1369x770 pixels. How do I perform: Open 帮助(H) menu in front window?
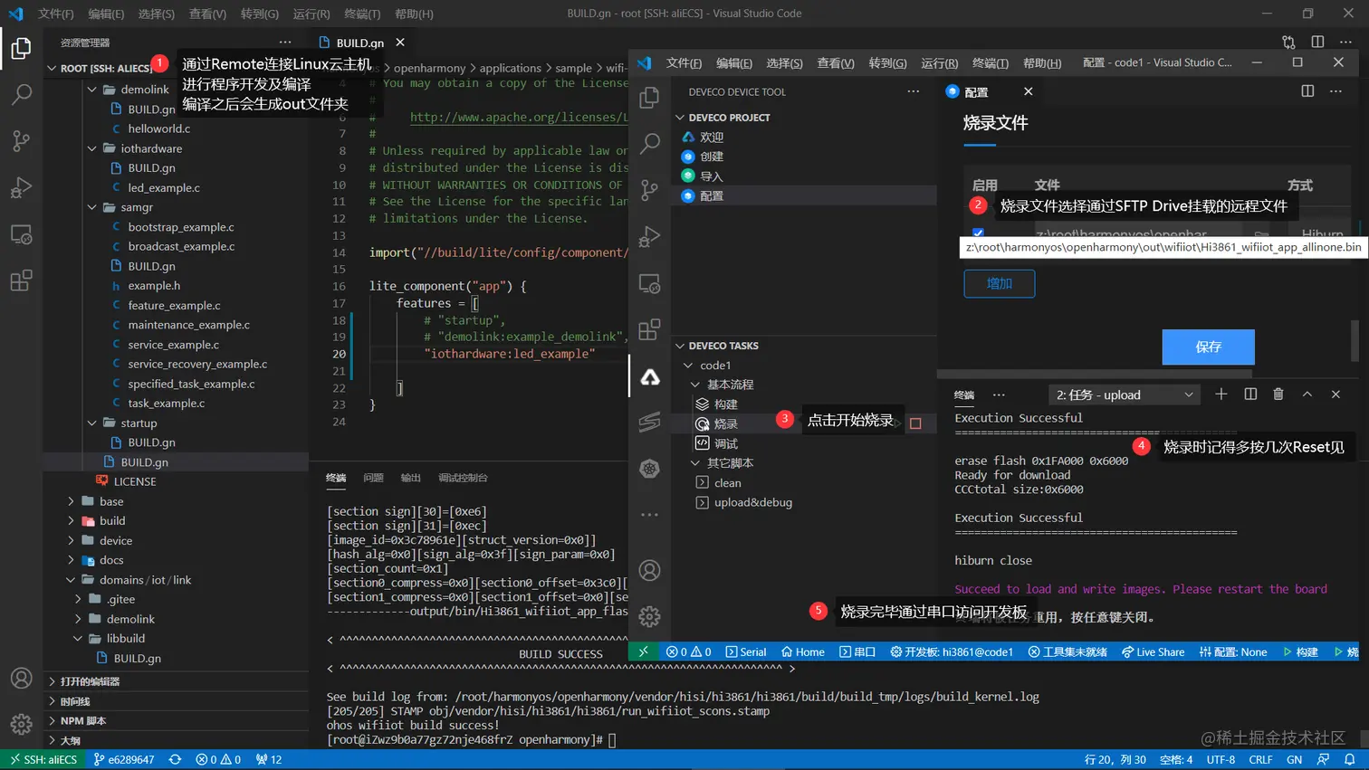pos(1041,62)
